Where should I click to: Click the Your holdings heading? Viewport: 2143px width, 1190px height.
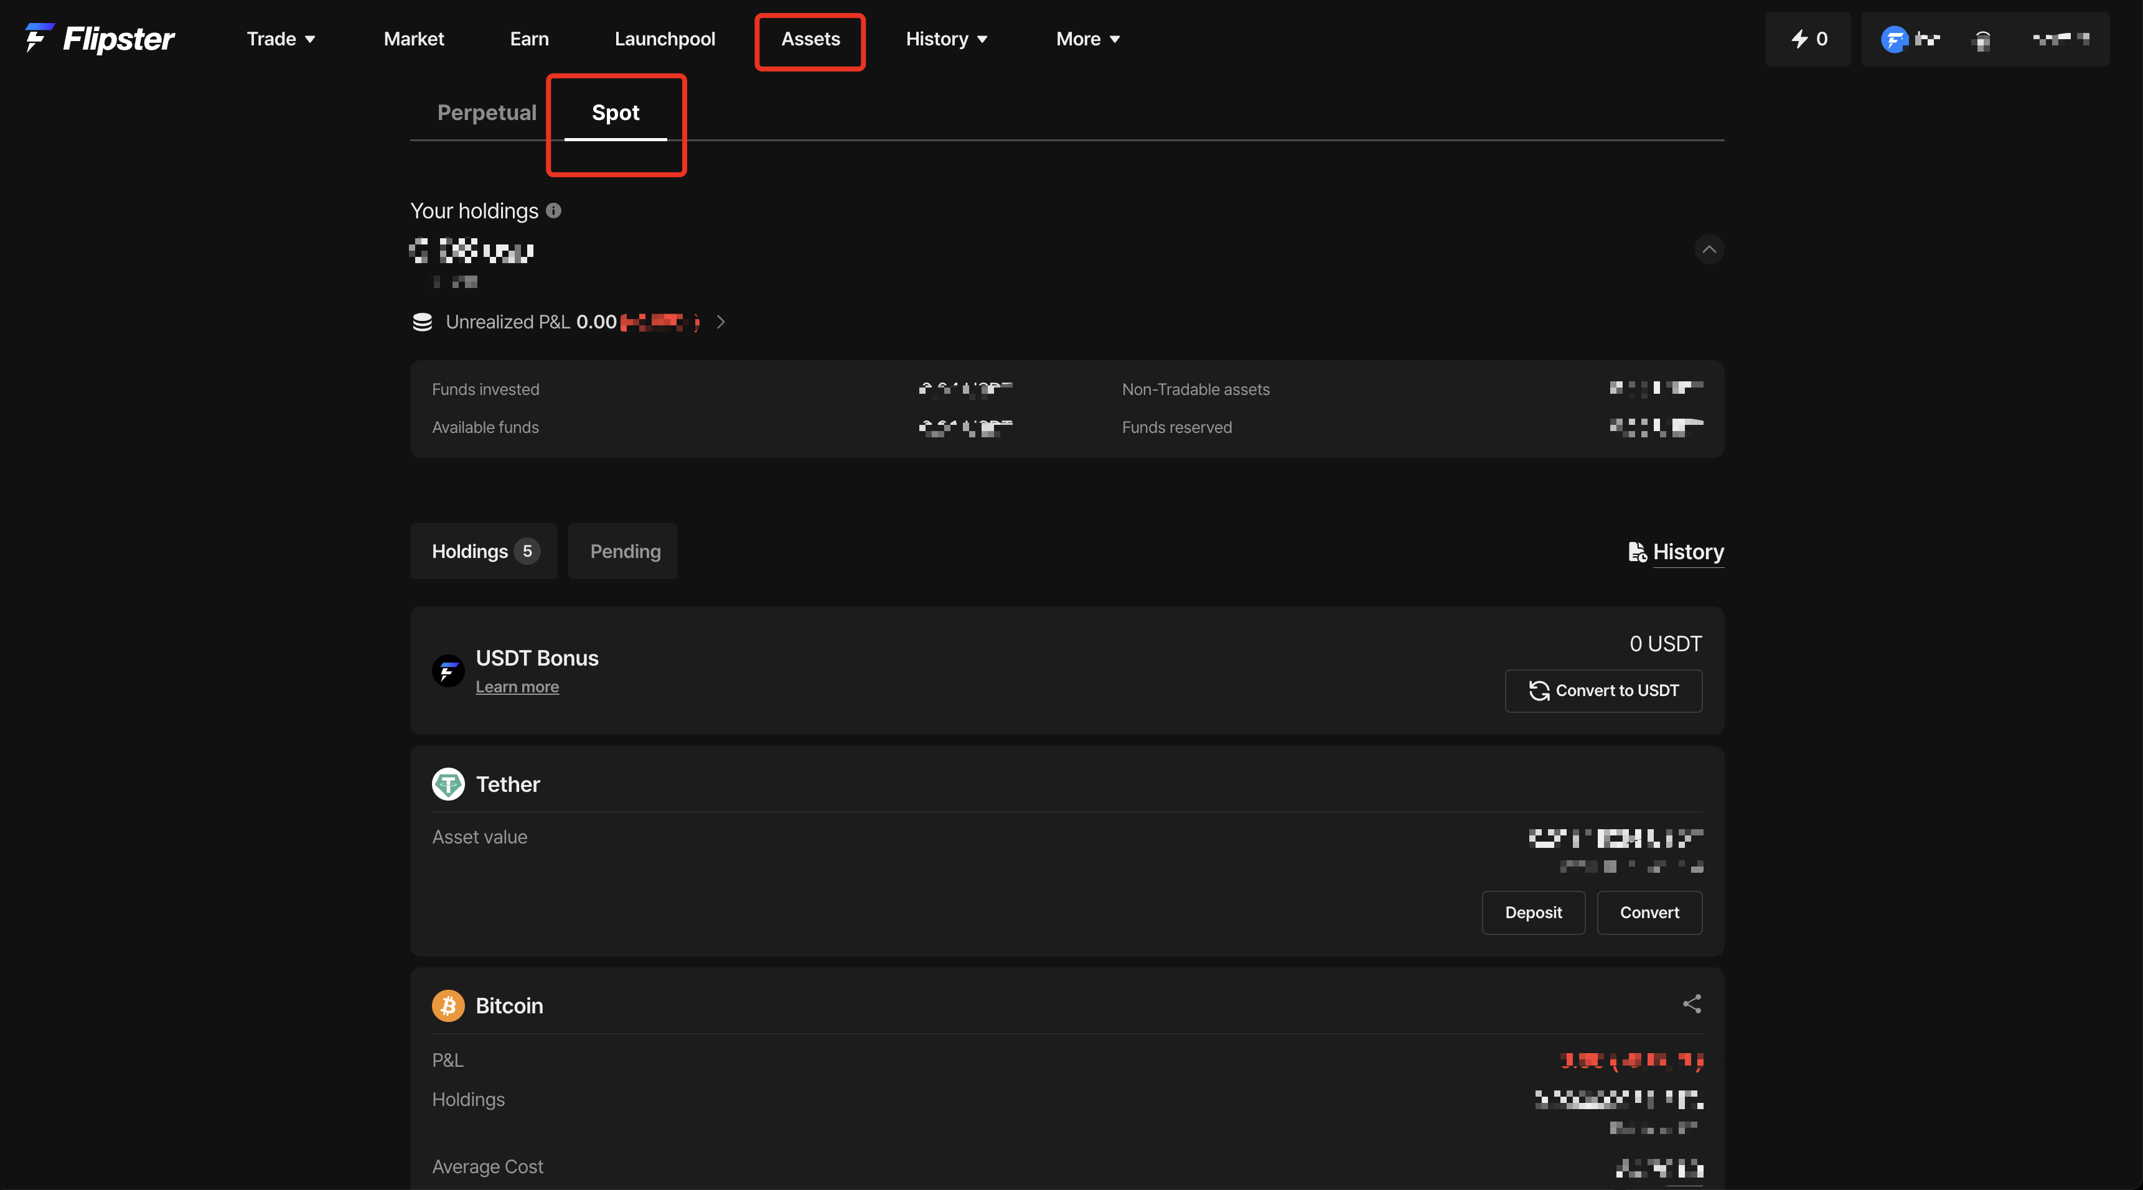474,212
